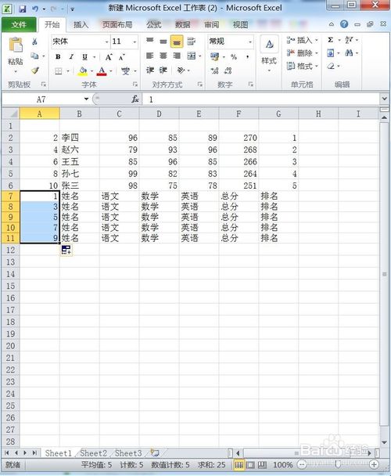Click the Increase Decimal icon

214,71
